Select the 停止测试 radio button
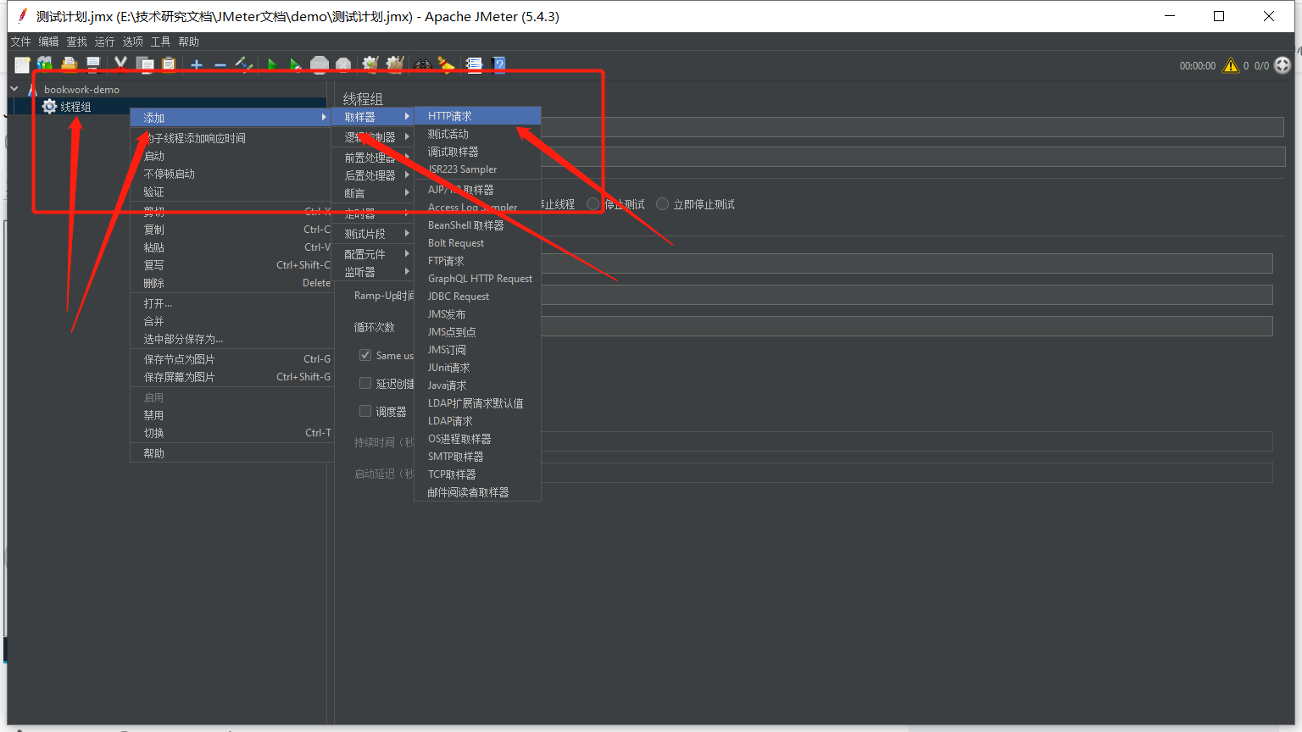 point(593,203)
